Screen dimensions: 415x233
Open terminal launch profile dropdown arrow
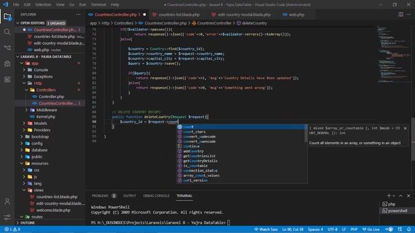pyautogui.click(x=394, y=195)
